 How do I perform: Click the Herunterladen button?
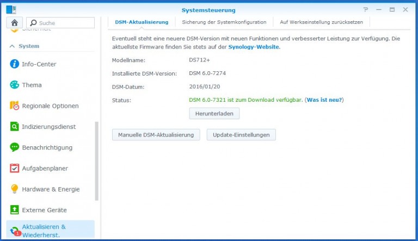214,114
